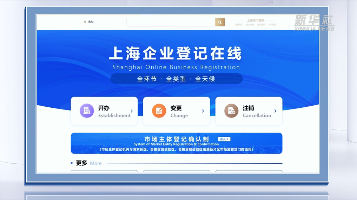Click the brown Cancellation document icon
This screenshot has height=200, width=357.
pyautogui.click(x=231, y=111)
